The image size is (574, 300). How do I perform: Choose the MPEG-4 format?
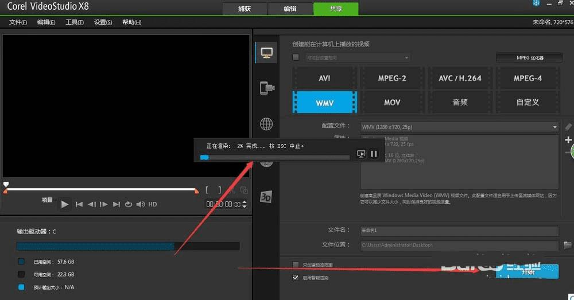point(528,78)
